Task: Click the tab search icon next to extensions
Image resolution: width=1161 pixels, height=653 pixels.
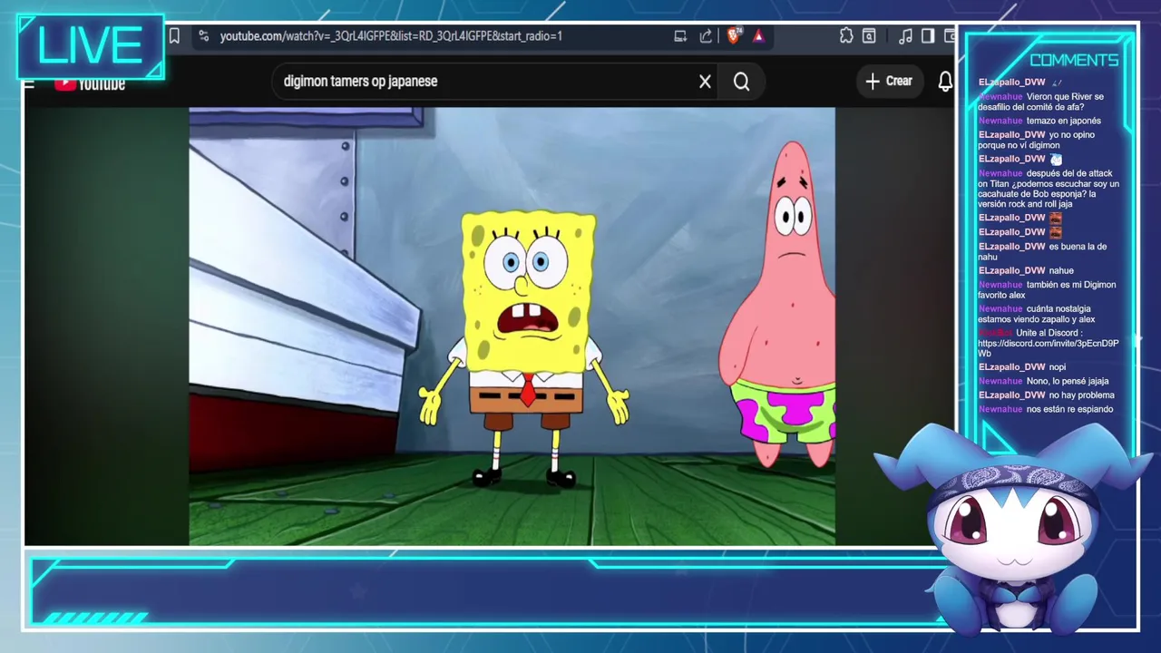Action: [869, 36]
